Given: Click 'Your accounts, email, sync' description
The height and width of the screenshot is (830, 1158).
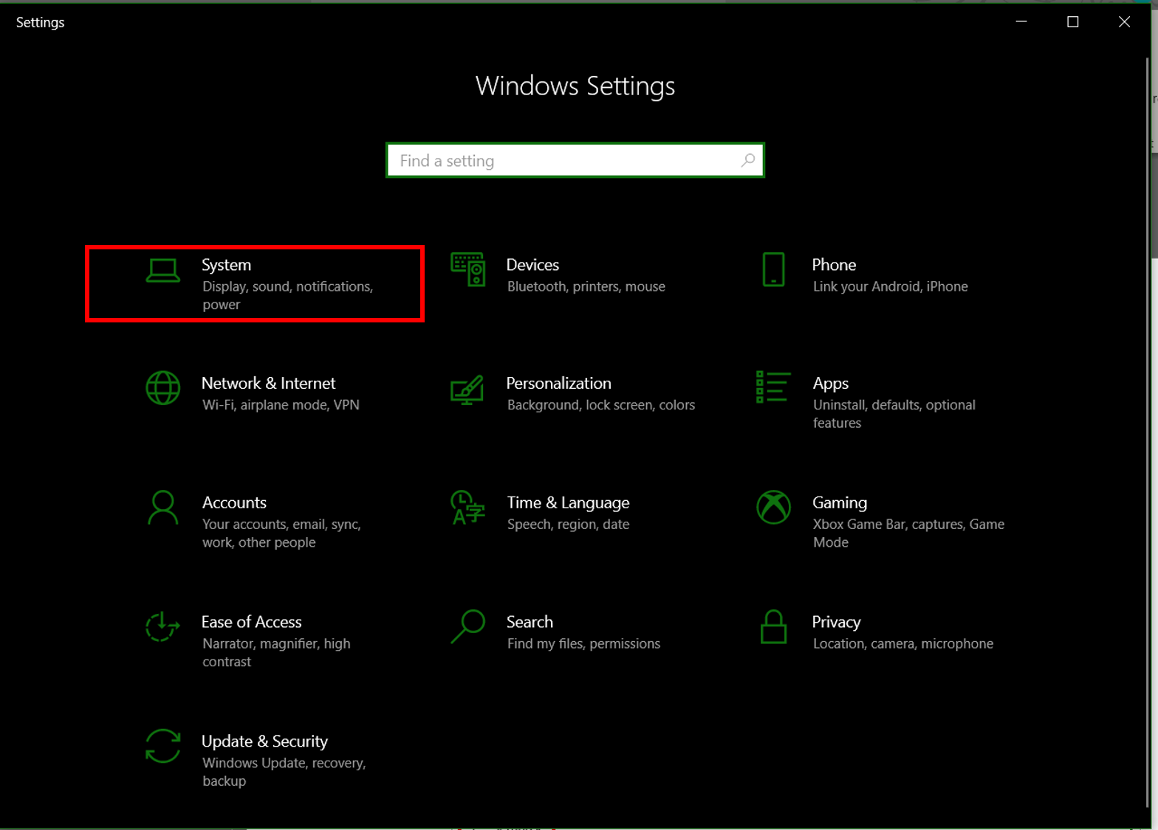Looking at the screenshot, I should (x=281, y=533).
